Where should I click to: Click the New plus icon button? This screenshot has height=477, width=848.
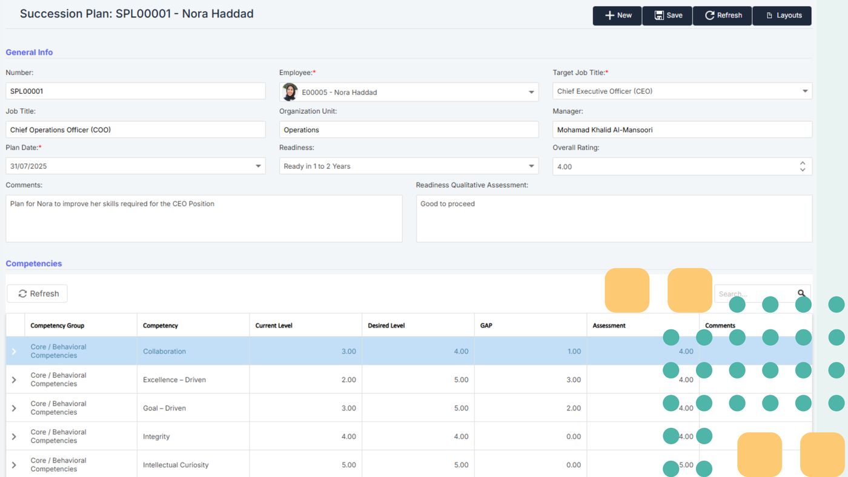pos(610,16)
